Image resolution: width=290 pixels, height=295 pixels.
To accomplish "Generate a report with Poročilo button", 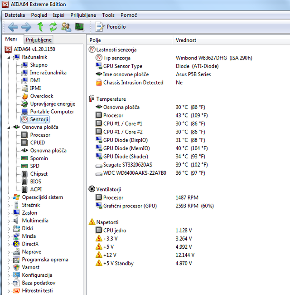I will 111,27.
